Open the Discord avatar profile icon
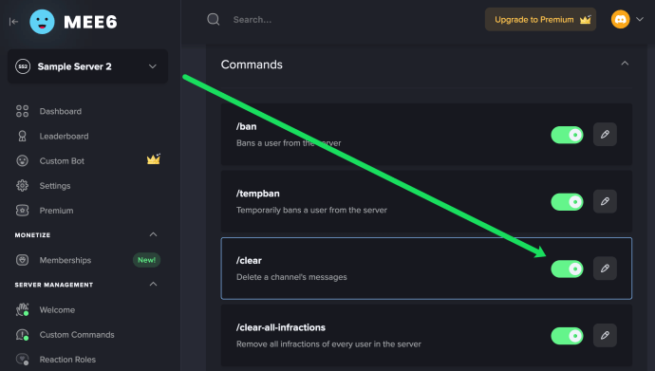655x371 pixels. click(x=620, y=19)
